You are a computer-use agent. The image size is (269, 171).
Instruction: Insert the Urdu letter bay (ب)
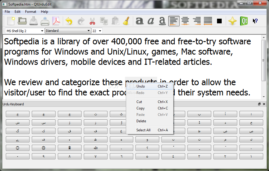(199, 114)
